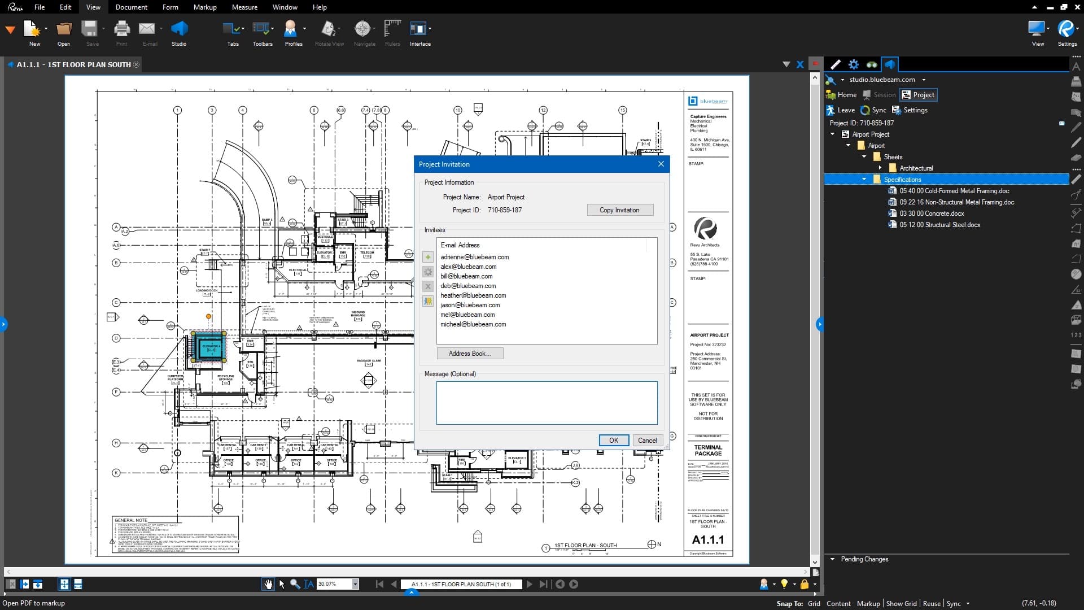
Task: Click the Settings icon at top right
Action: (1066, 29)
